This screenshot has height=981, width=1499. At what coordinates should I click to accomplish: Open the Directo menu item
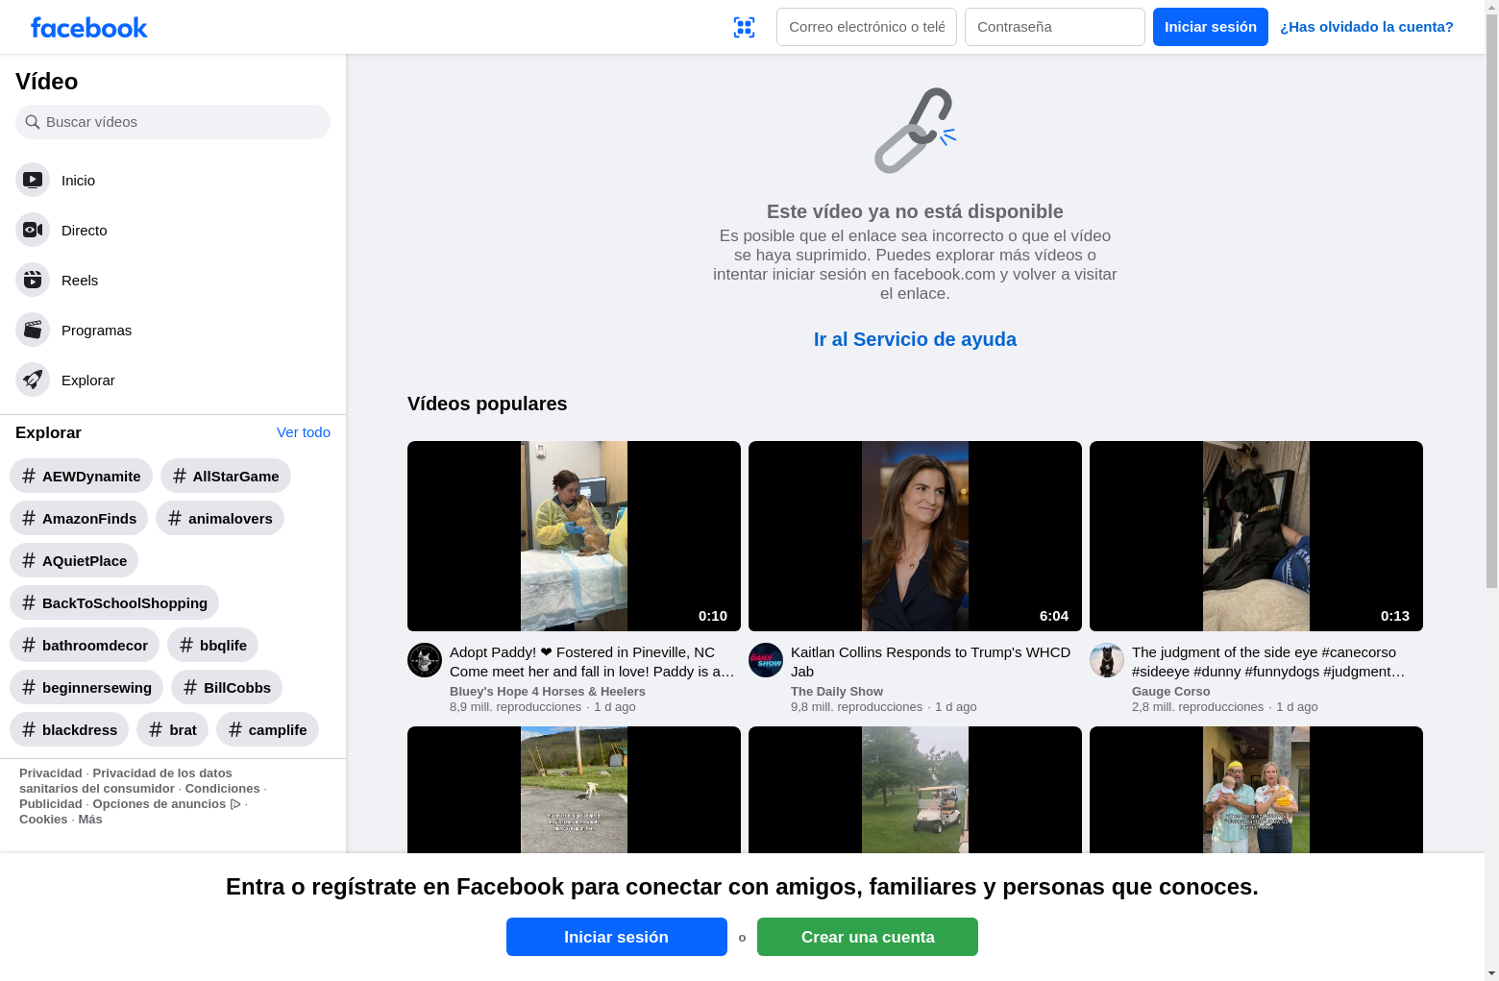click(173, 230)
